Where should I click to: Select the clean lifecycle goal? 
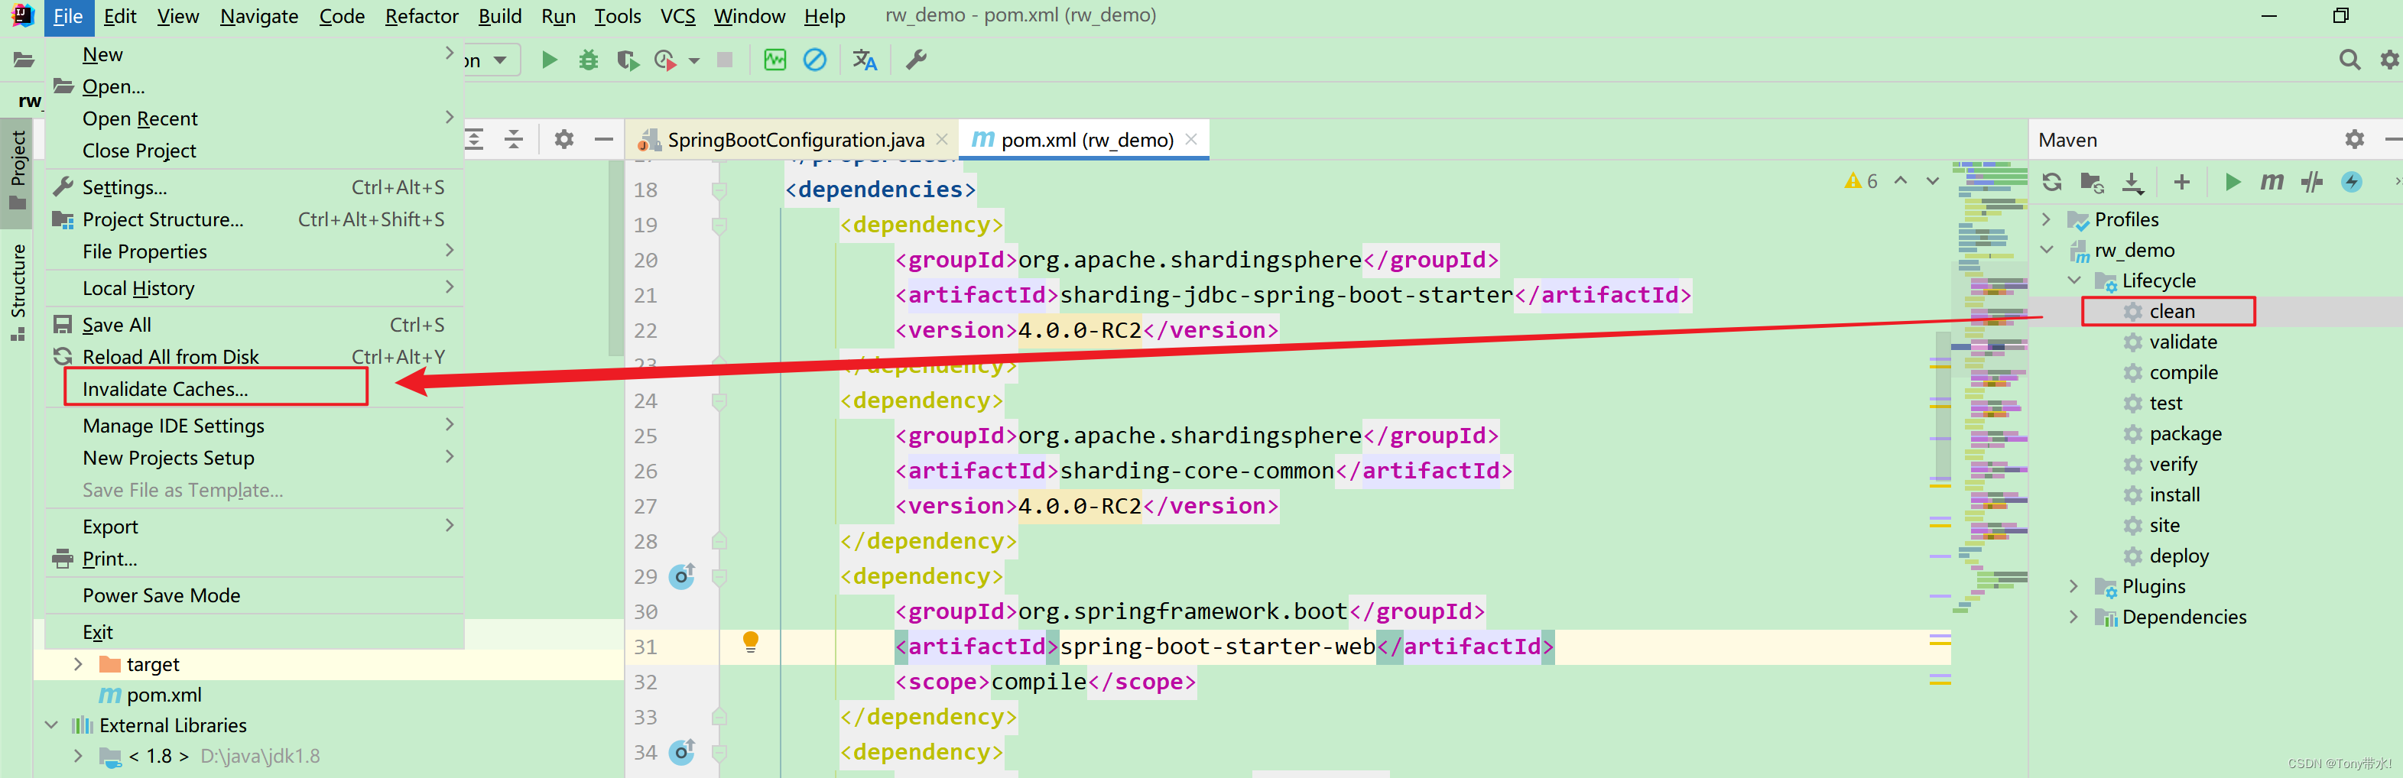click(2171, 312)
